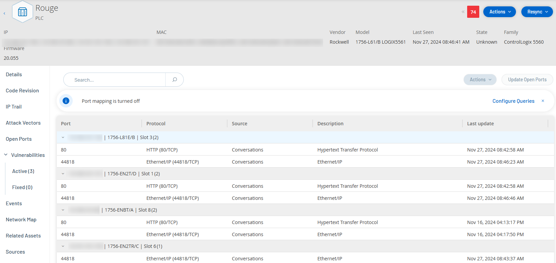Click the red 74 risk score badge
556x263 pixels.
point(473,12)
